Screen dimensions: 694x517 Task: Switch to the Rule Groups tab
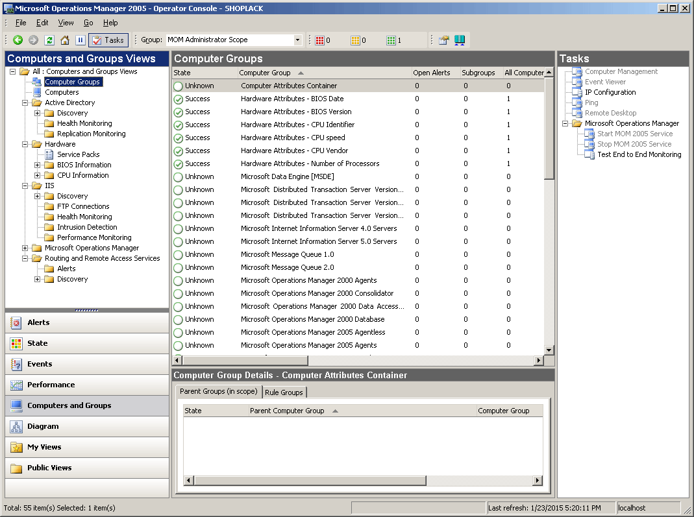point(284,392)
